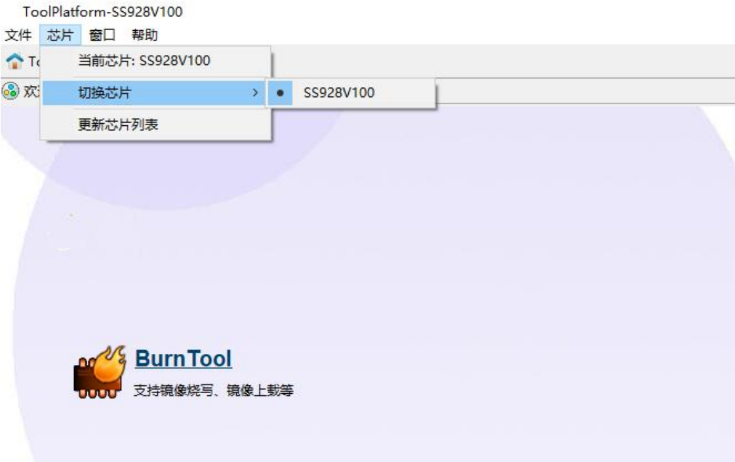Select the 切换芯片 submenu item

[x=153, y=93]
